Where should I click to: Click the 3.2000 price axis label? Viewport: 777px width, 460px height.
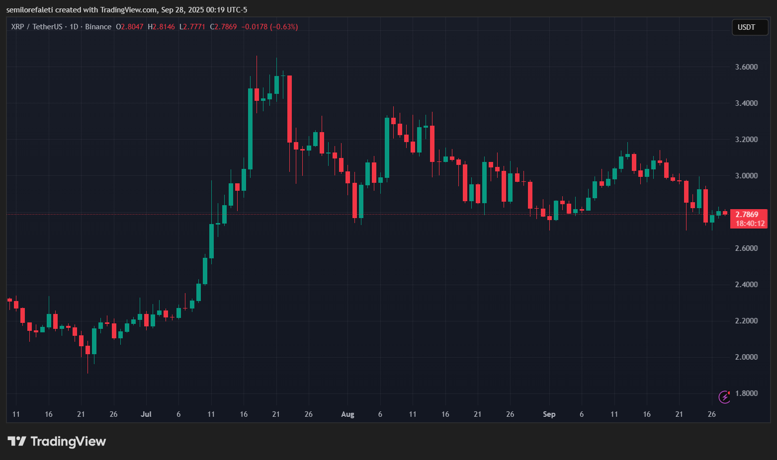tap(747, 140)
